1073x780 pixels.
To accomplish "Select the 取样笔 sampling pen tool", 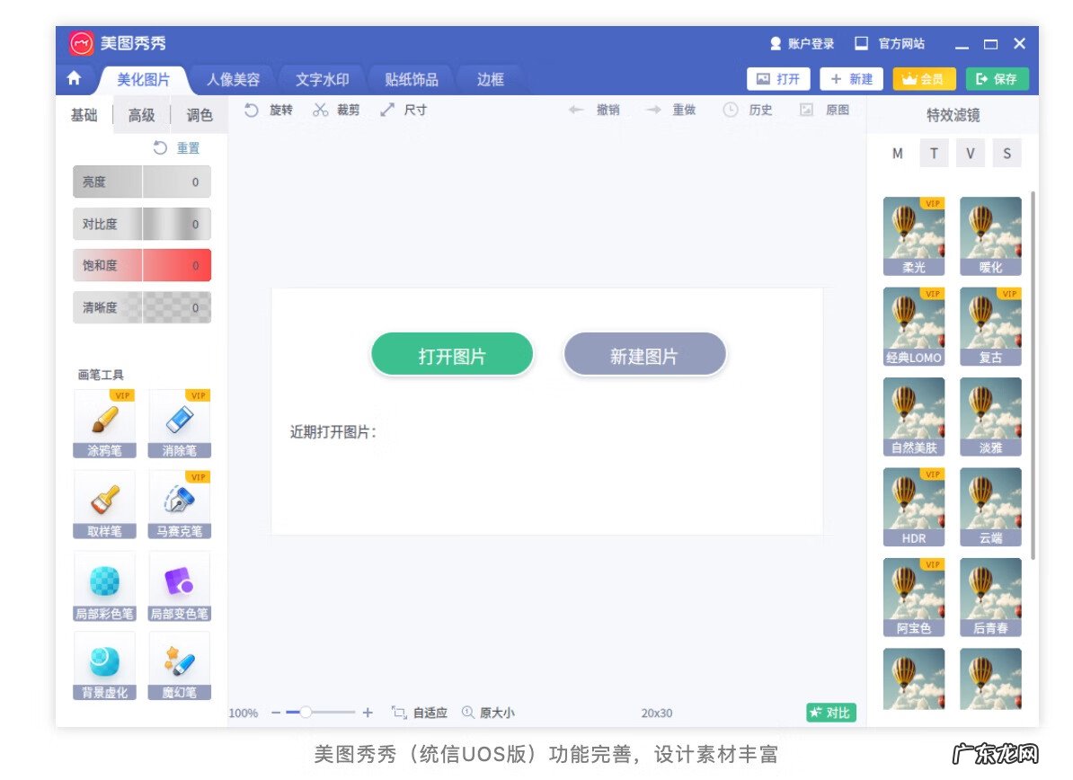I will tap(104, 503).
